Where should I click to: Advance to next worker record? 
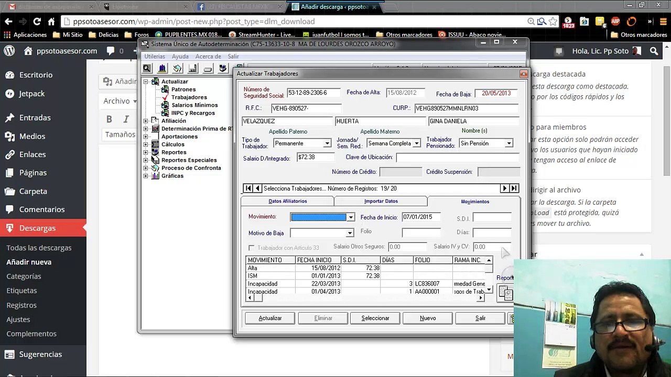point(505,188)
